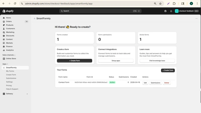
Task: Click the Customers person icon
Action: (x=4, y=29)
